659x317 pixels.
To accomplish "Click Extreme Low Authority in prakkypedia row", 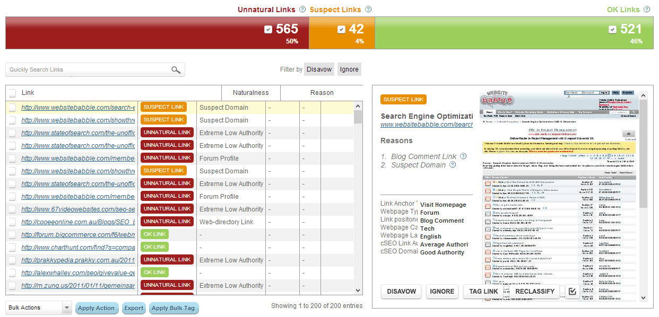I will point(231,260).
